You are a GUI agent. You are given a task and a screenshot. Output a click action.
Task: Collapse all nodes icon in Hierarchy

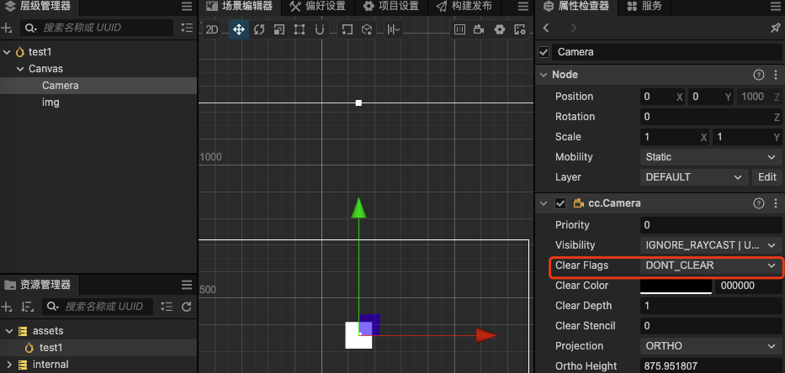[x=187, y=28]
